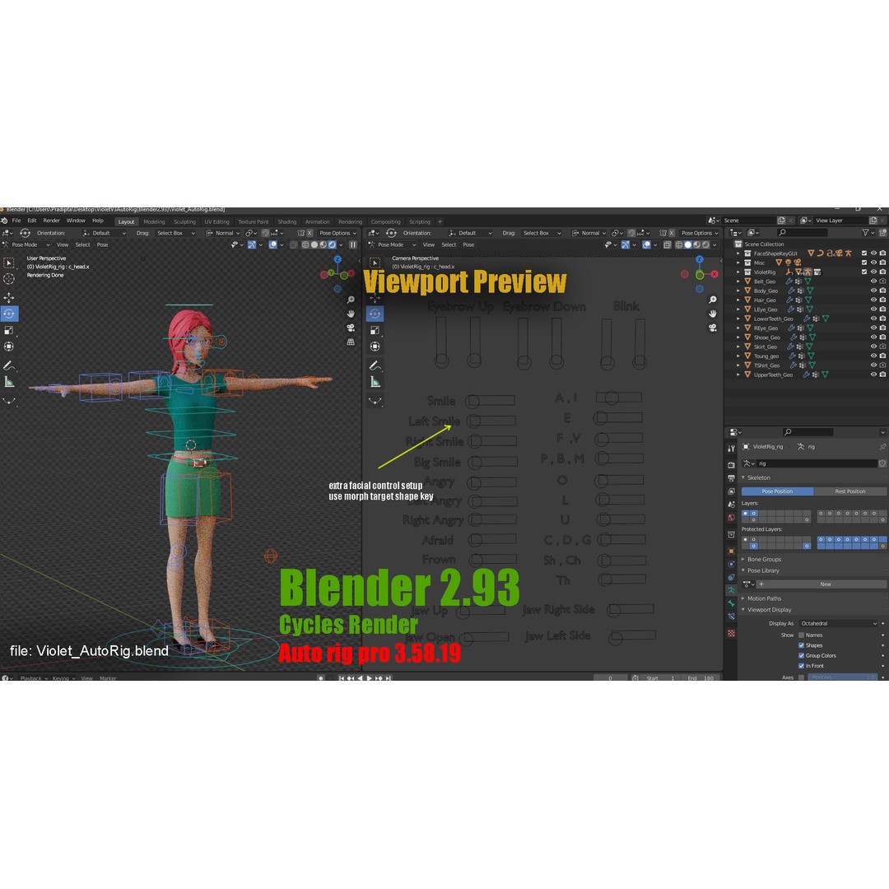Pause the render preview in left viewport
889x889 pixels.
353,245
